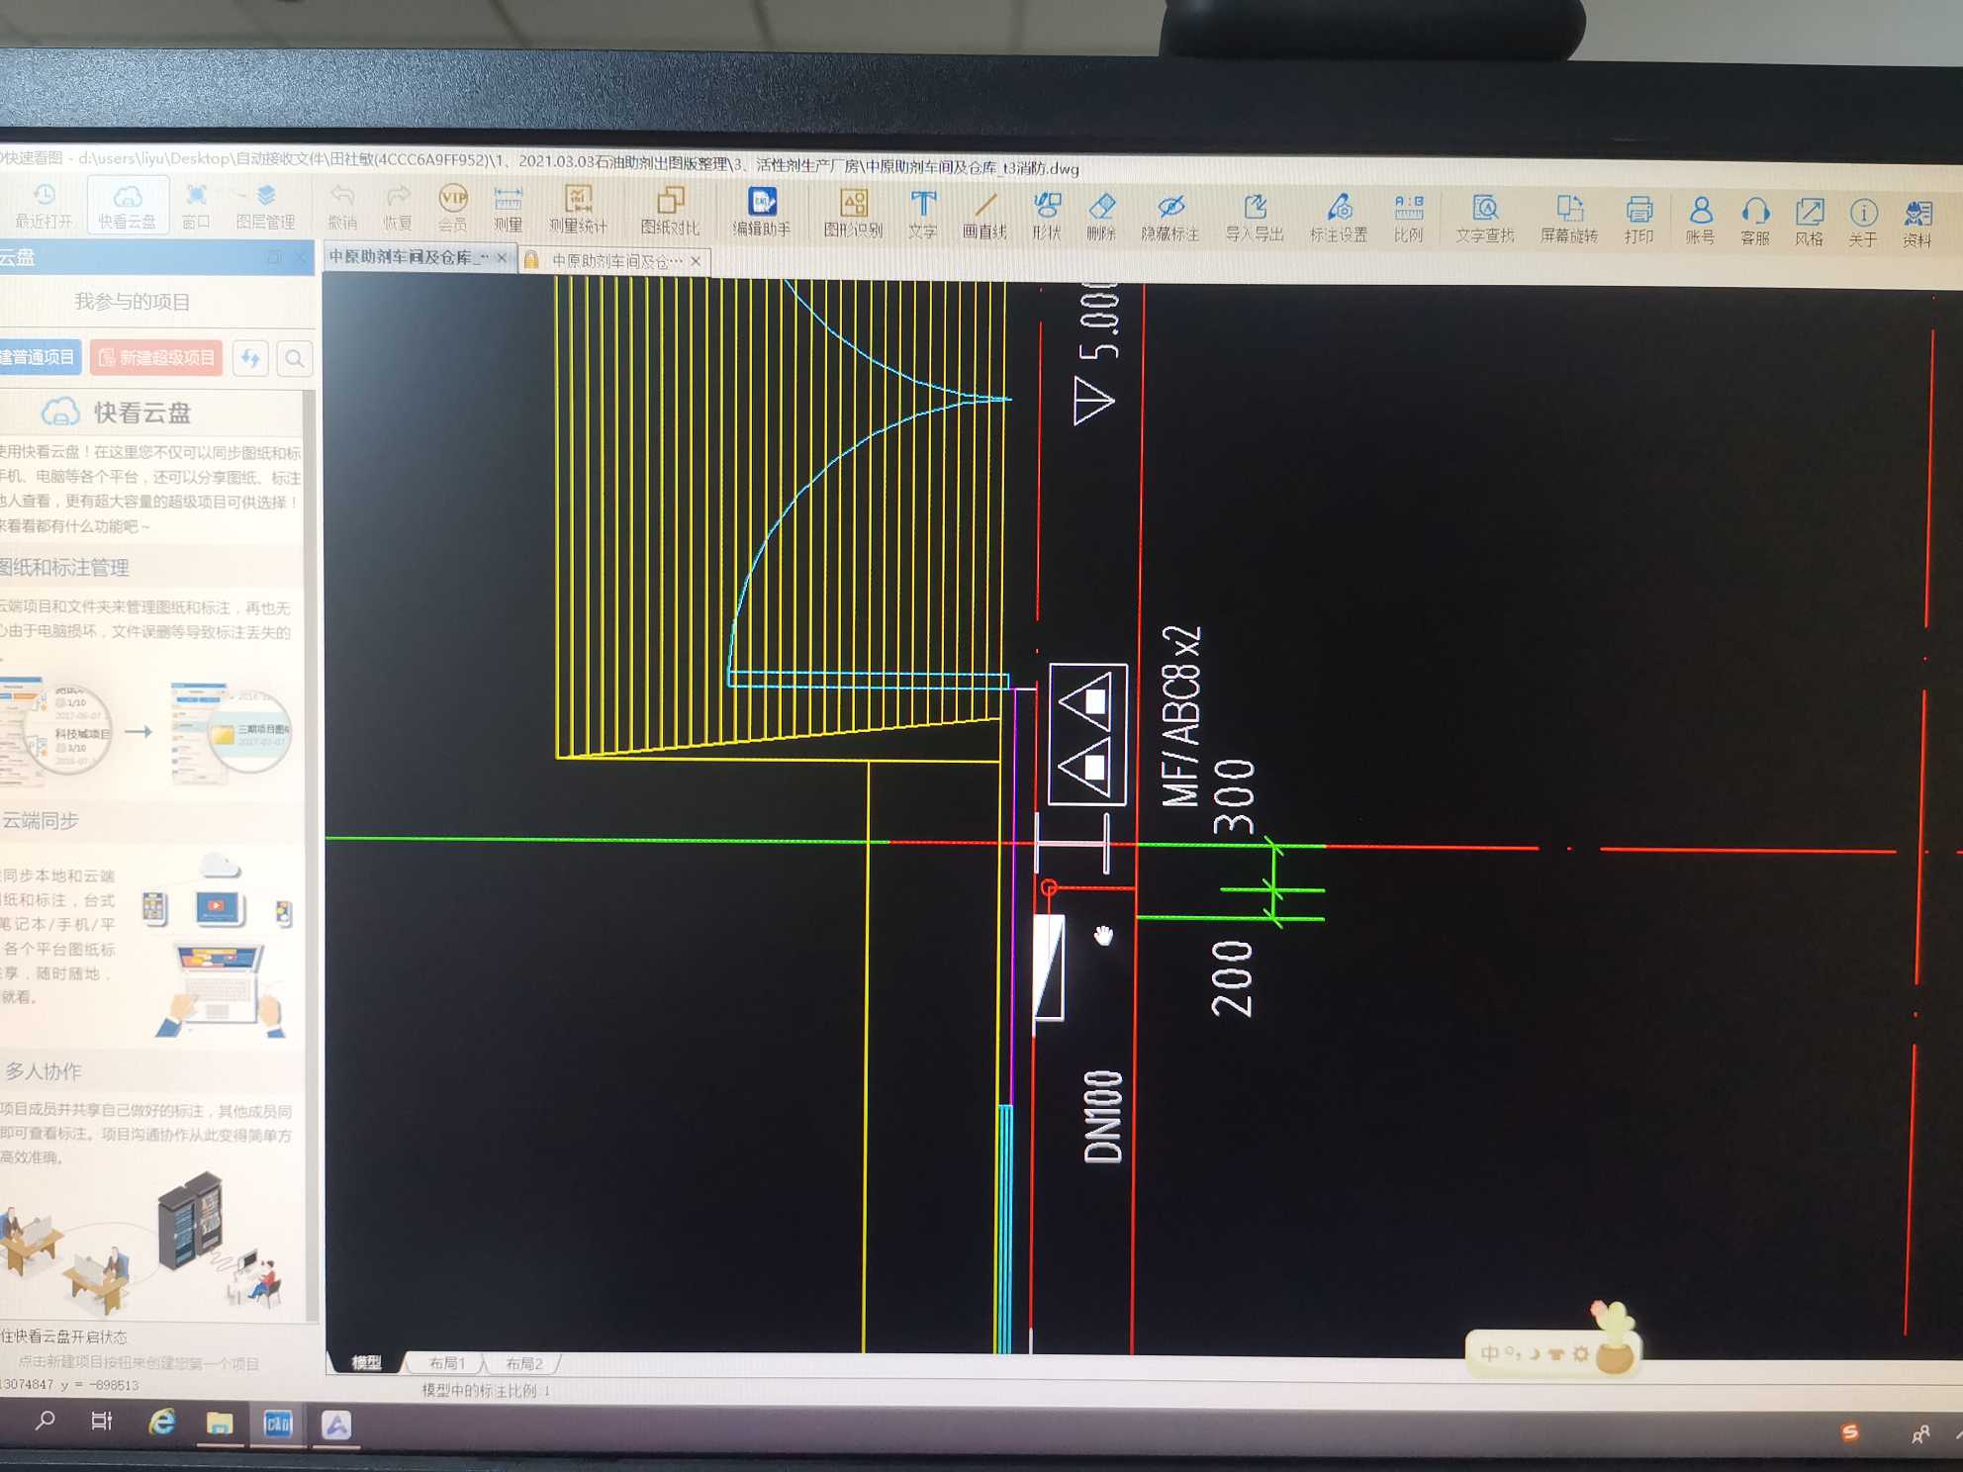Viewport: 1963px width, 1472px height.
Task: Click the refresh sync icon in cloud panel
Action: coord(251,358)
